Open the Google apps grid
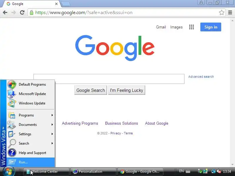Image resolution: width=235 pixels, height=176 pixels. pyautogui.click(x=192, y=27)
